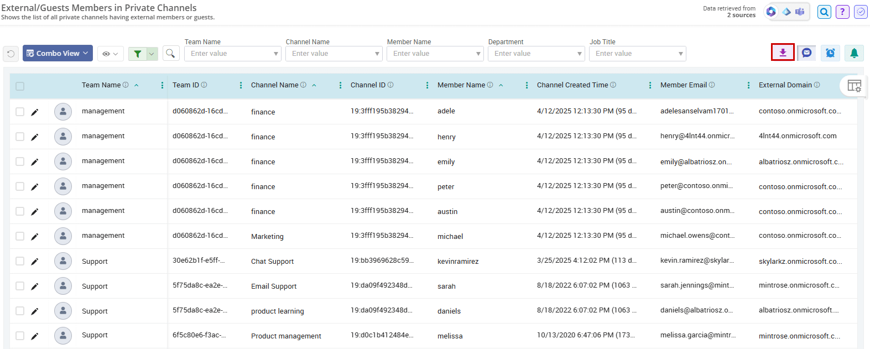The image size is (870, 349).
Task: Open three-dot menu of Team Name column
Action: [162, 85]
